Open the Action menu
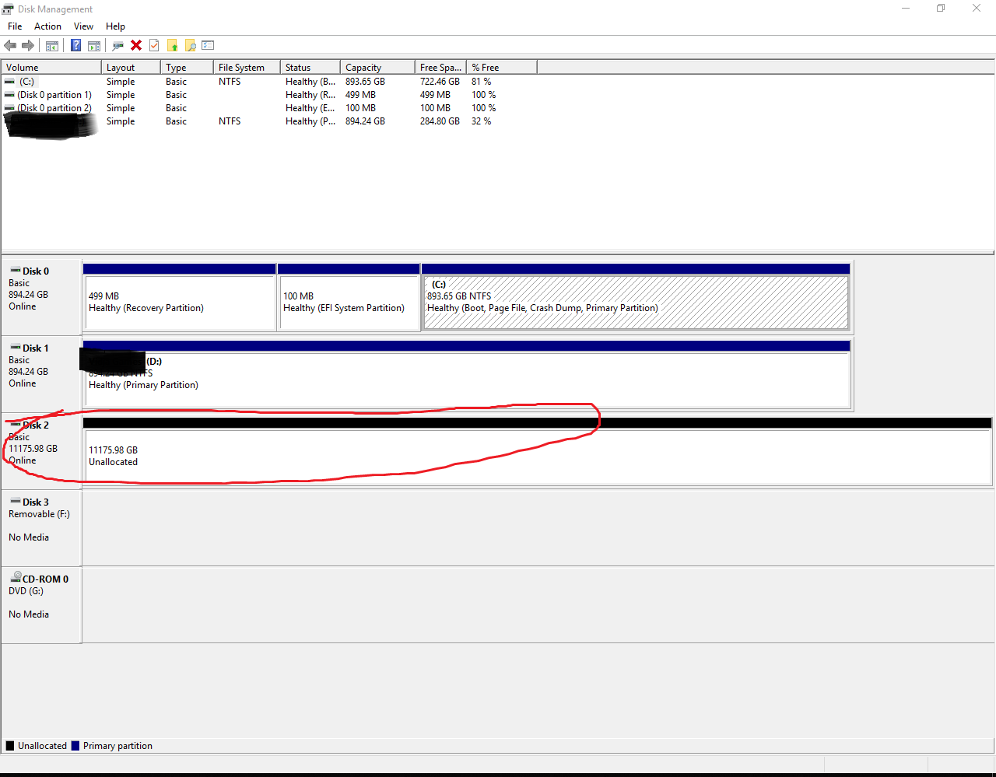The height and width of the screenshot is (777, 996). click(47, 26)
